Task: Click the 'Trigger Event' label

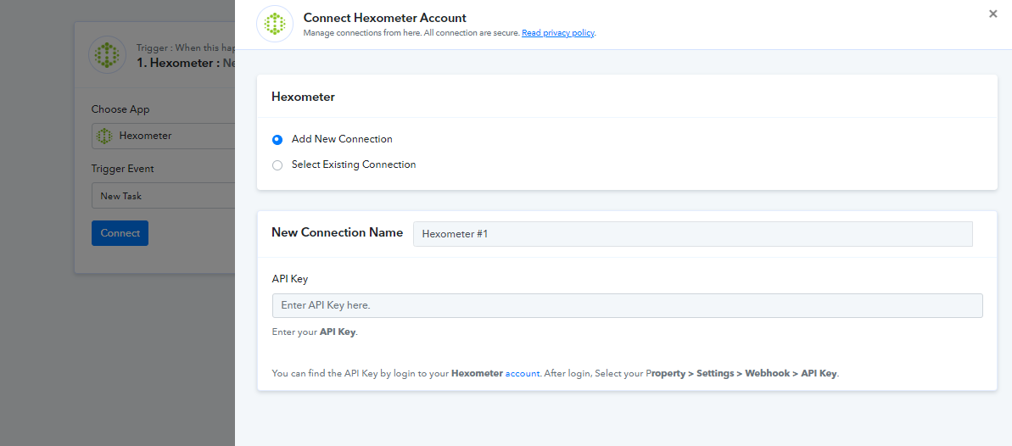Action: coord(123,169)
